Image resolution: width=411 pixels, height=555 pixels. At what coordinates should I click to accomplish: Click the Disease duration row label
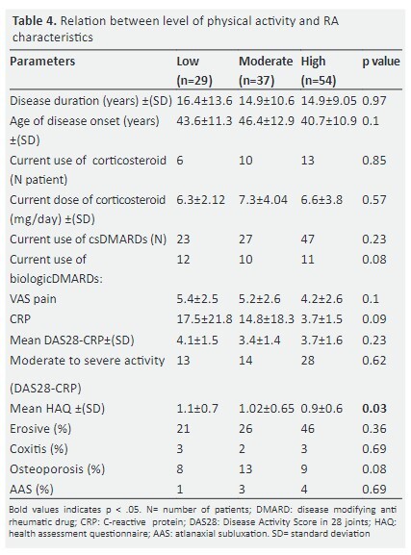(x=90, y=101)
